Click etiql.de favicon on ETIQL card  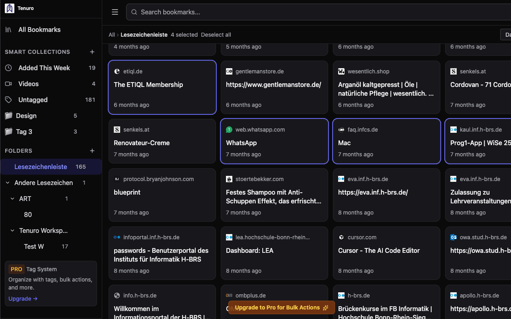(117, 71)
